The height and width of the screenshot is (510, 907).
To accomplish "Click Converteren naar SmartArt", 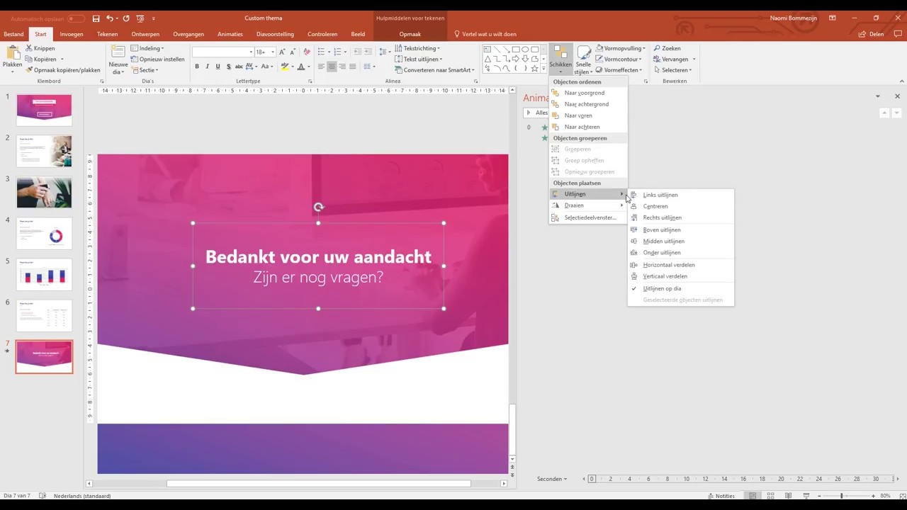I will tap(433, 70).
